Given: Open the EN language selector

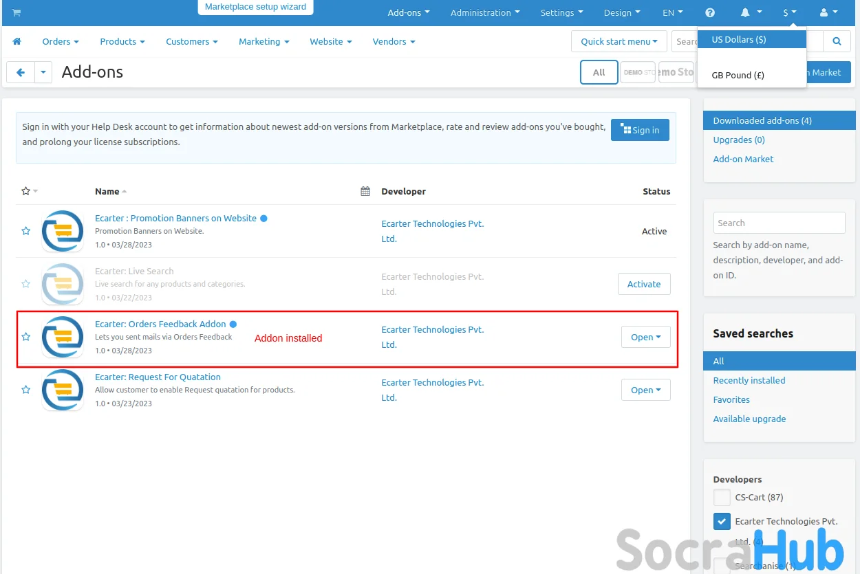Looking at the screenshot, I should (673, 12).
